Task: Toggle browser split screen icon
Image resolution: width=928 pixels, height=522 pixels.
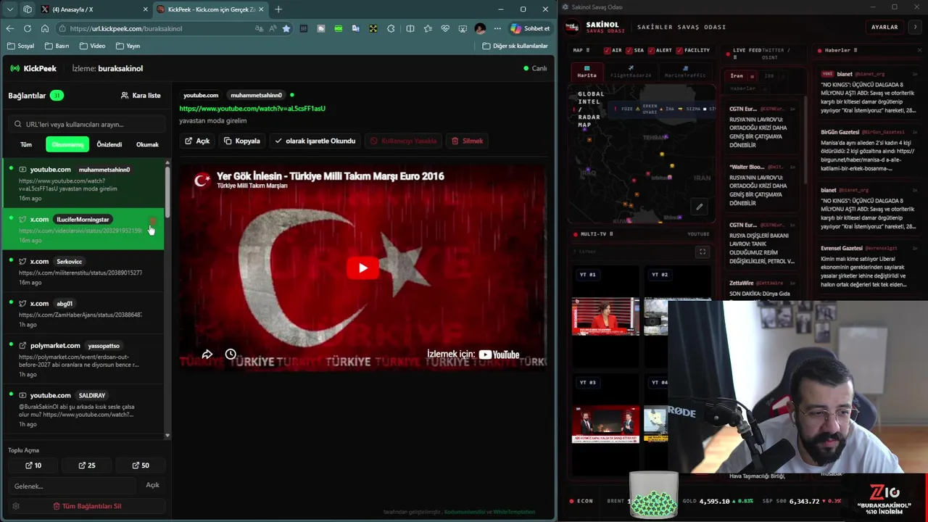Action: pyautogui.click(x=410, y=28)
